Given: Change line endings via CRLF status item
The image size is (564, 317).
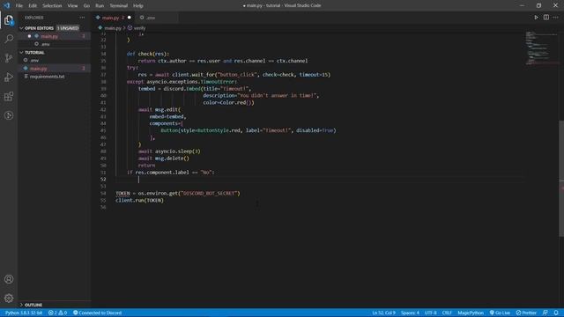Looking at the screenshot, I should 447,313.
